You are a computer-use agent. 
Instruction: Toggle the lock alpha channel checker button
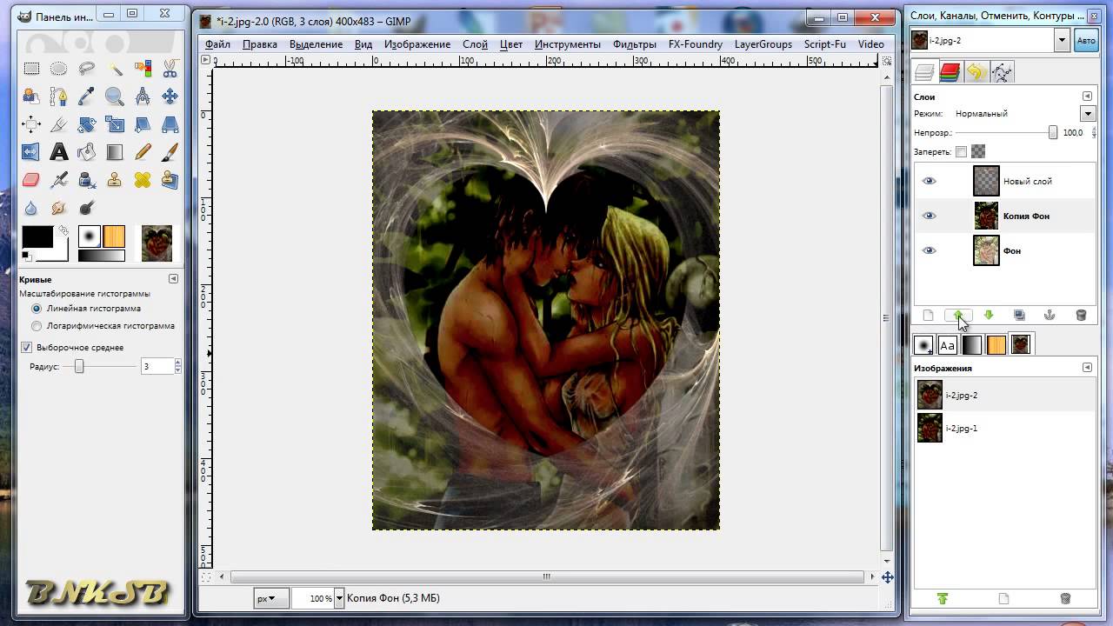coord(978,151)
